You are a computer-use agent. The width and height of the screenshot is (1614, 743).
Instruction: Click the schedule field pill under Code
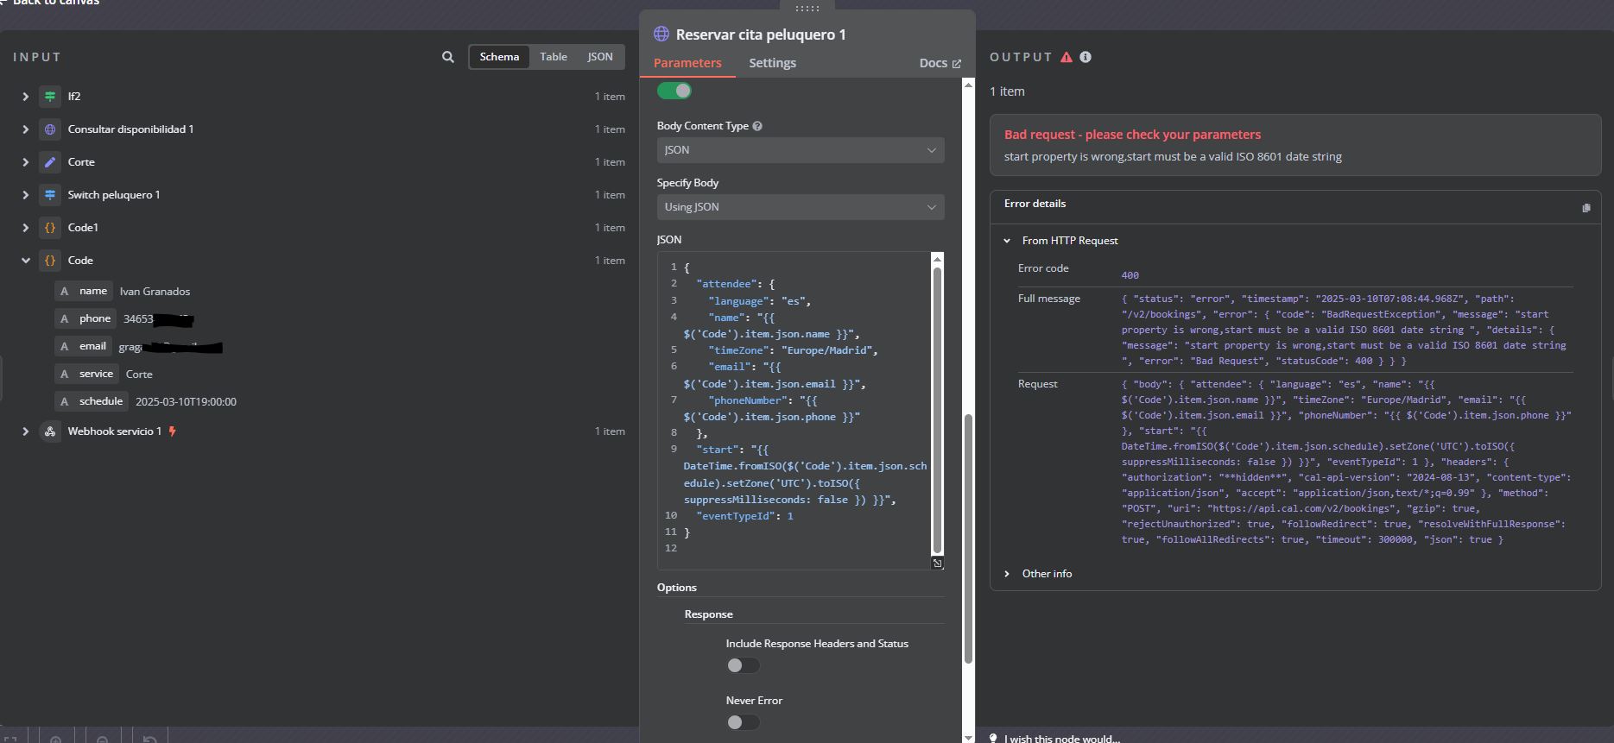(x=92, y=402)
